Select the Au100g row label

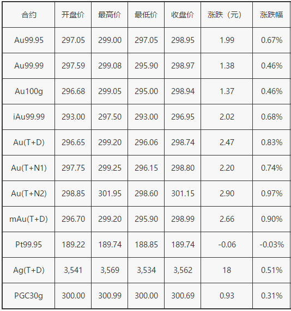(x=29, y=91)
